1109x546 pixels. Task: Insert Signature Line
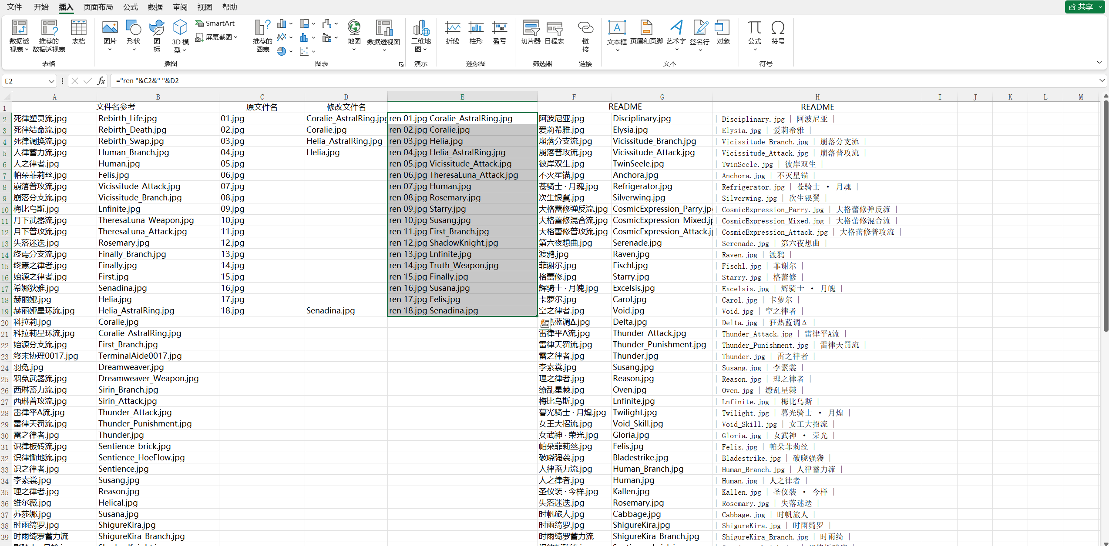(x=700, y=36)
